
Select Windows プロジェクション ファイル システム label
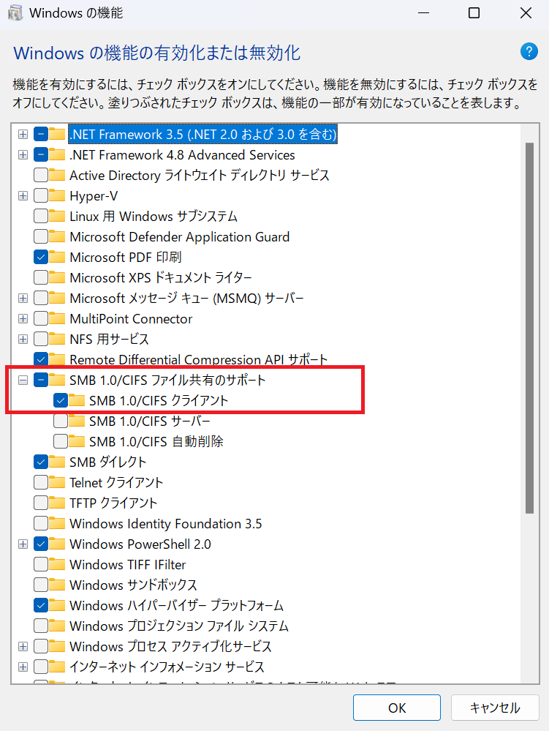click(179, 626)
